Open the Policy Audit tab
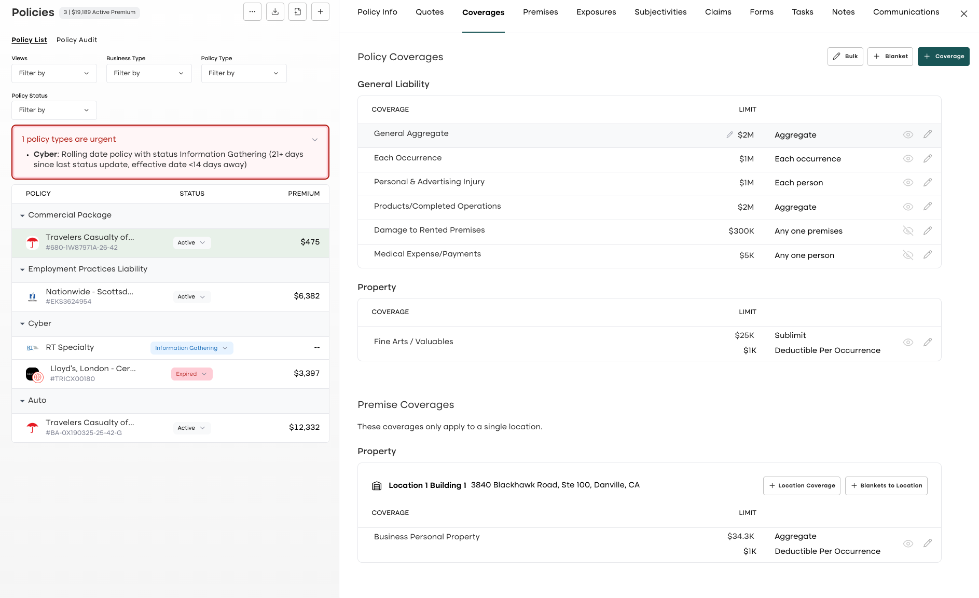This screenshot has height=598, width=979. click(77, 40)
